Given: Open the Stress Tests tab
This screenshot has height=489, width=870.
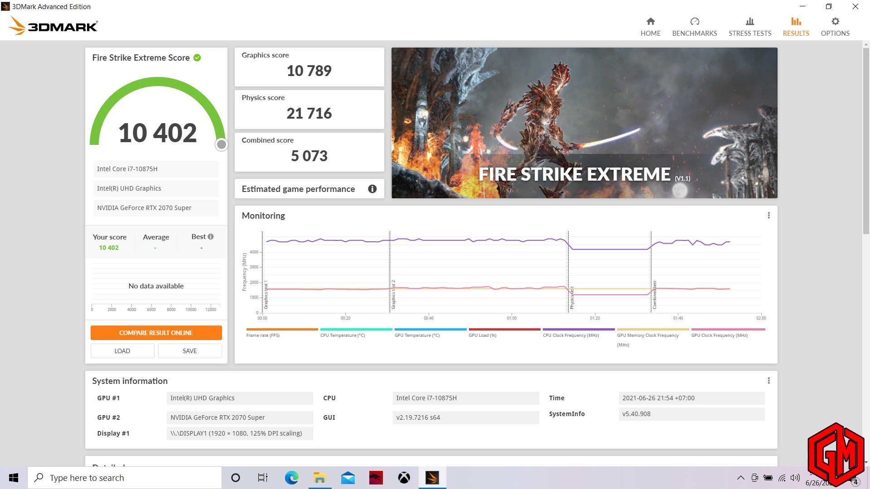Looking at the screenshot, I should coord(749,27).
